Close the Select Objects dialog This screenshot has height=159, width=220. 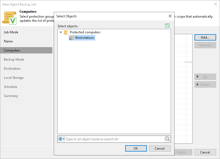170,16
